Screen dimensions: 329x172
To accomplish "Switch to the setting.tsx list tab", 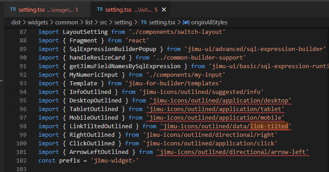I will 130,9.
